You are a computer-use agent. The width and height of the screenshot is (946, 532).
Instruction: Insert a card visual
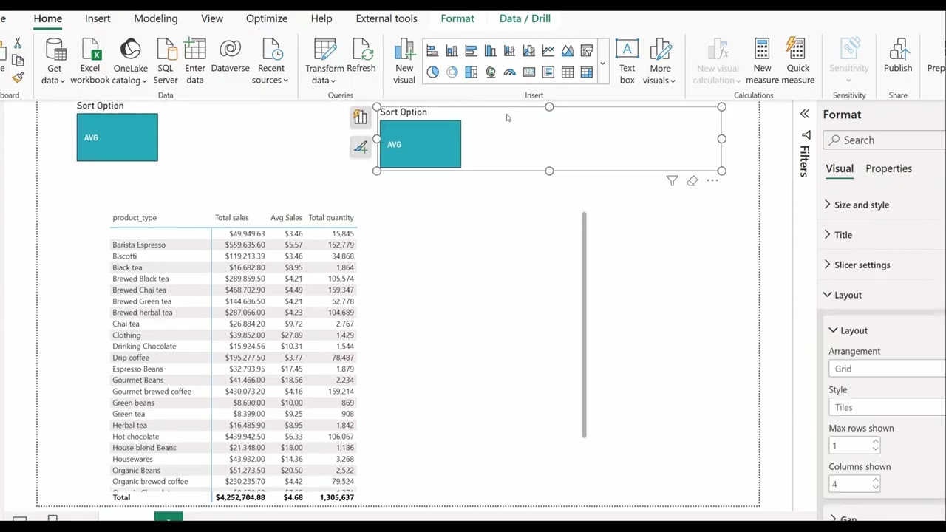pyautogui.click(x=528, y=72)
